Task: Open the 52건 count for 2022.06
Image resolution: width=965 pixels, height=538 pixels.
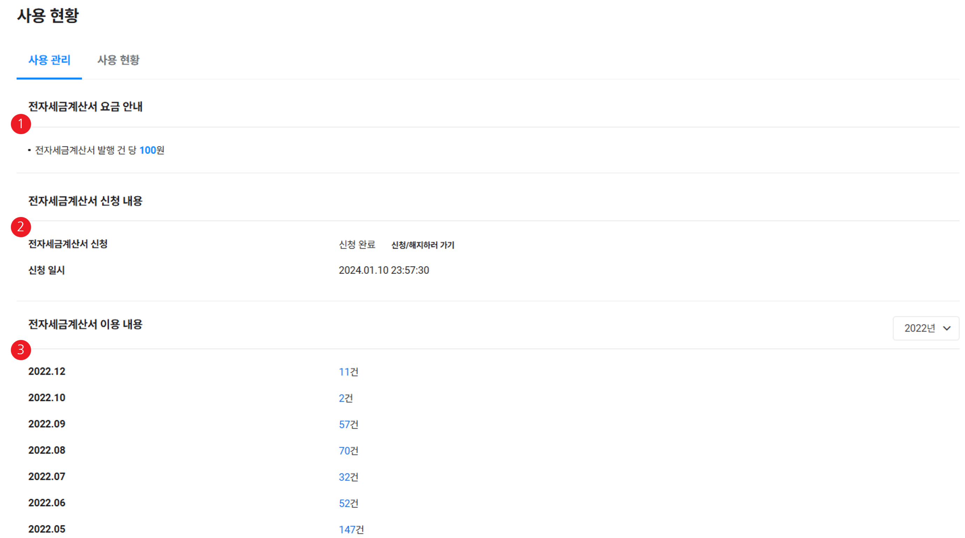Action: (x=348, y=503)
